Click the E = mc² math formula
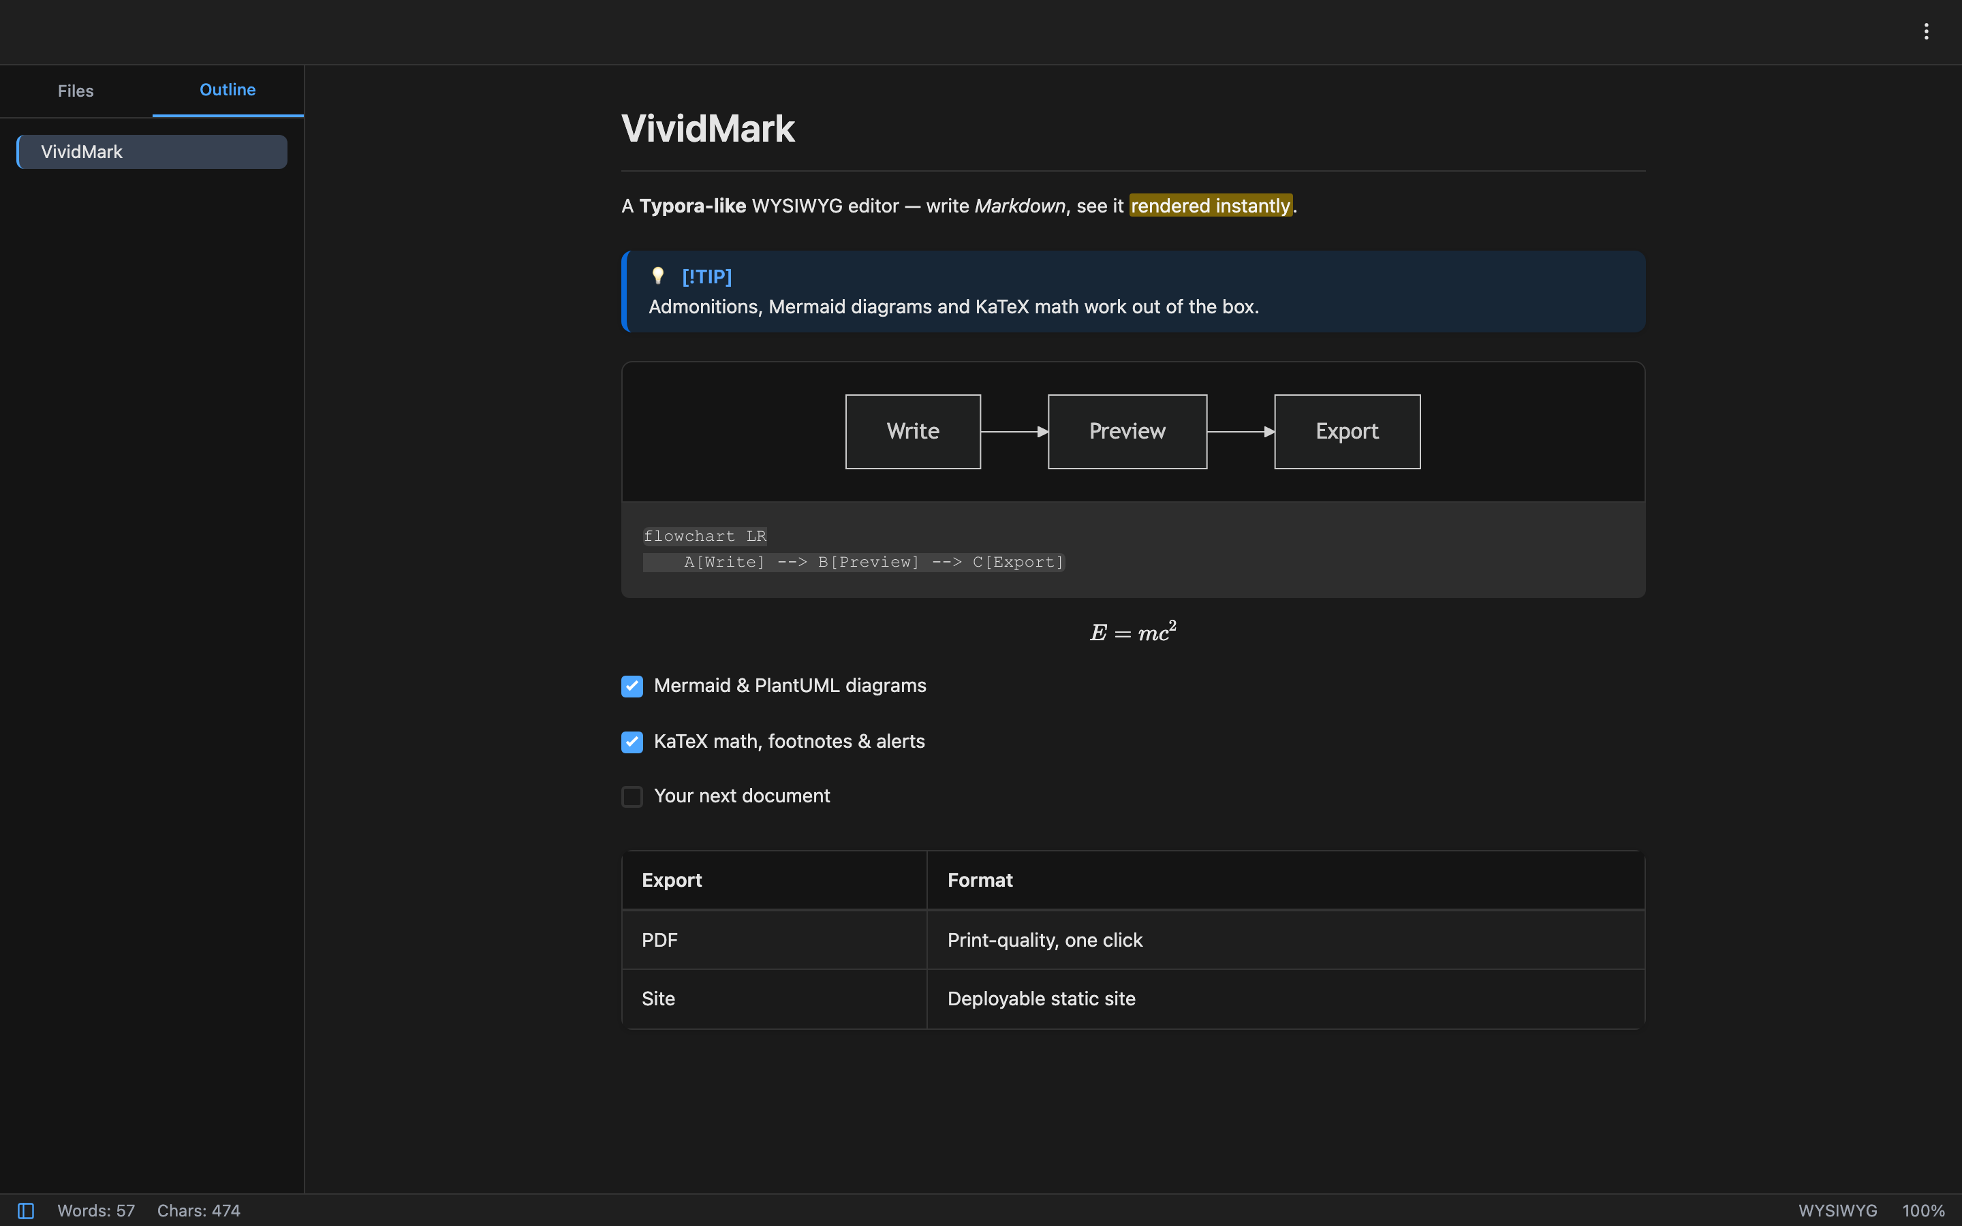The width and height of the screenshot is (1962, 1226). pos(1133,631)
